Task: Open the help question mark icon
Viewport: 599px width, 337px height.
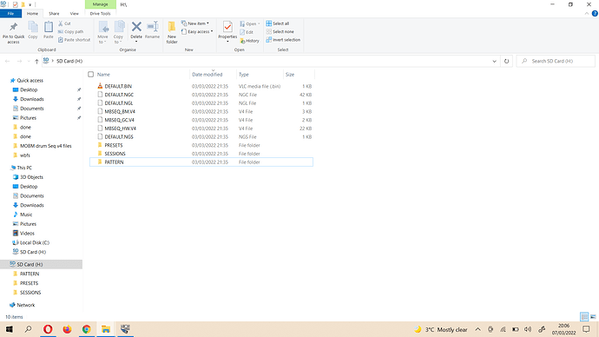Action: pos(595,13)
